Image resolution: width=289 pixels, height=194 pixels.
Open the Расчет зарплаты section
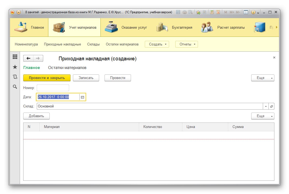[x=223, y=27]
